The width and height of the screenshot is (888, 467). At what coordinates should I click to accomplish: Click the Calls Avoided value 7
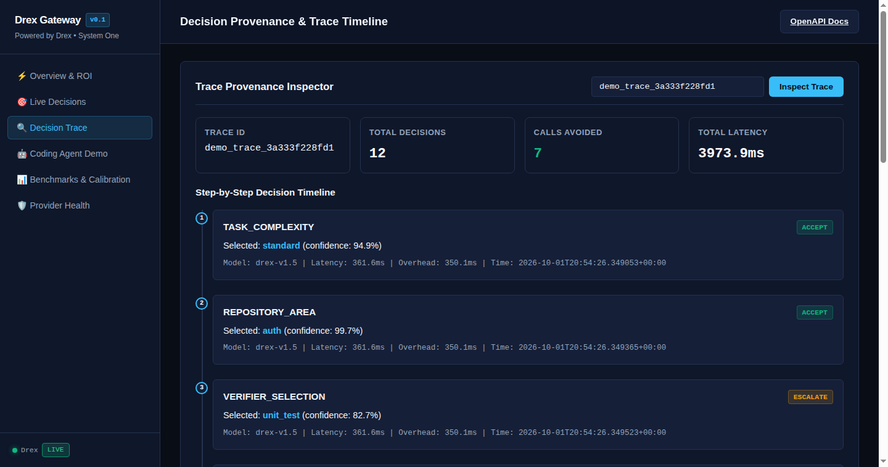coord(538,153)
